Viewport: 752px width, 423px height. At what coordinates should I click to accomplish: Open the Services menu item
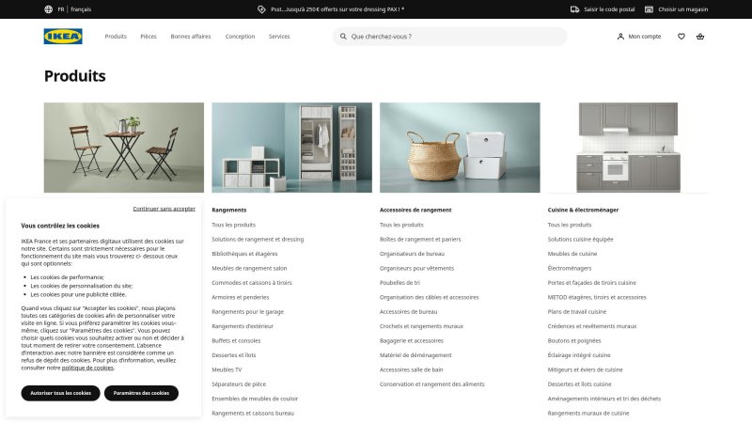[x=279, y=37]
